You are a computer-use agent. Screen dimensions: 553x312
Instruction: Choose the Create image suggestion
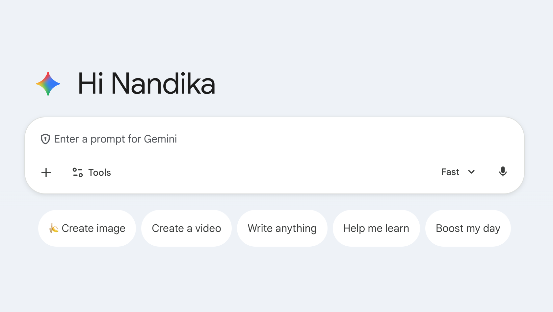point(87,228)
